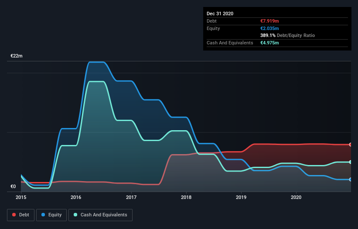Click the €0 y-axis label

[13, 186]
